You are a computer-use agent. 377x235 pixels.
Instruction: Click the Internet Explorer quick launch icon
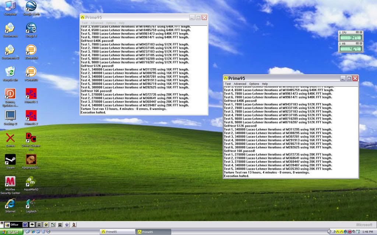pyautogui.click(x=33, y=232)
